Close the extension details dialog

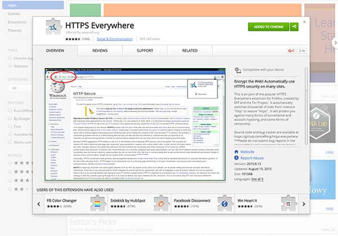[304, 17]
